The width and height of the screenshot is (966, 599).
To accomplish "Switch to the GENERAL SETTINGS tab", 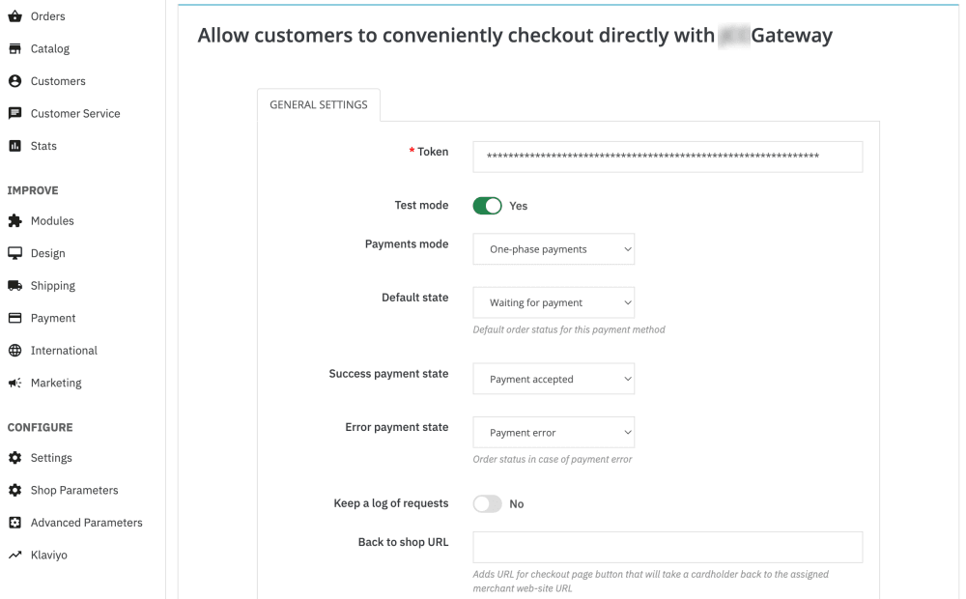I will (319, 104).
